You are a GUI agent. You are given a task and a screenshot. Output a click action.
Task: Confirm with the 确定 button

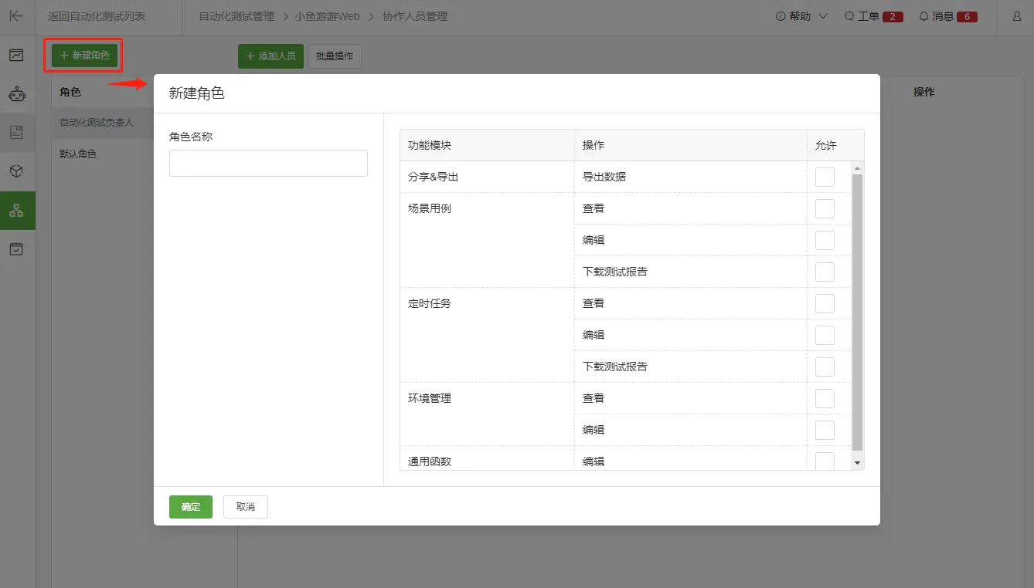(190, 507)
